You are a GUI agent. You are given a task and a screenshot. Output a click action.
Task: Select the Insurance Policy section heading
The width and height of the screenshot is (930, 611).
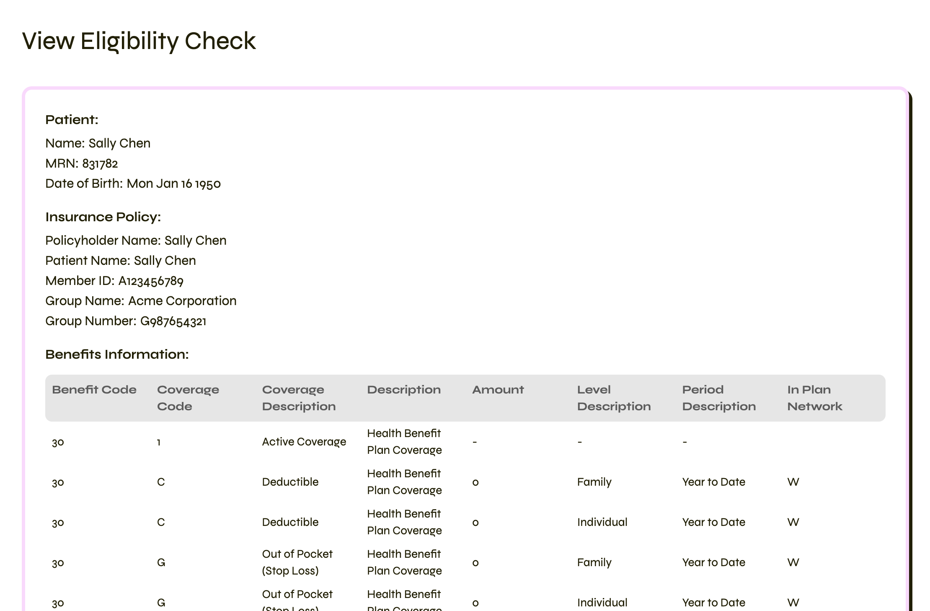pos(103,217)
